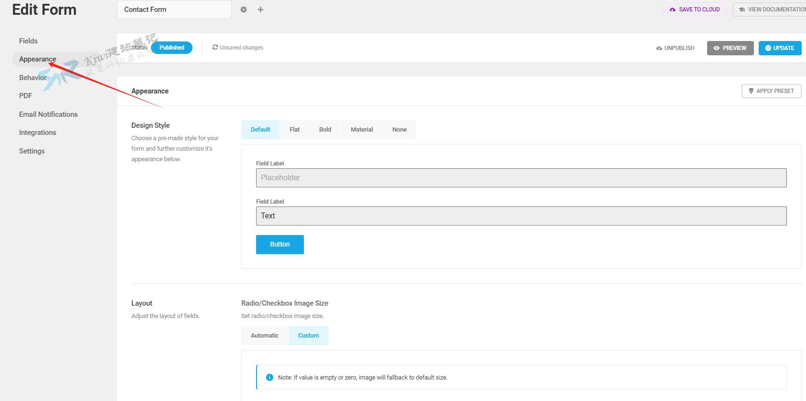Preview the form
806x401 pixels.
pos(730,48)
